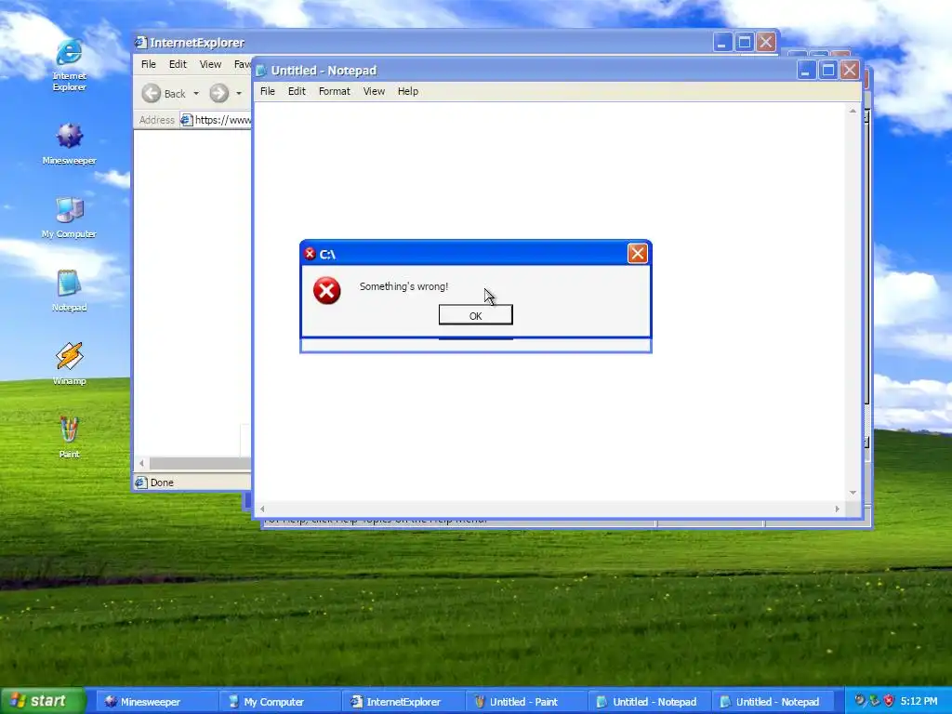The height and width of the screenshot is (714, 952).
Task: Click the Forward arrow in InternetExplorer
Action: click(219, 94)
